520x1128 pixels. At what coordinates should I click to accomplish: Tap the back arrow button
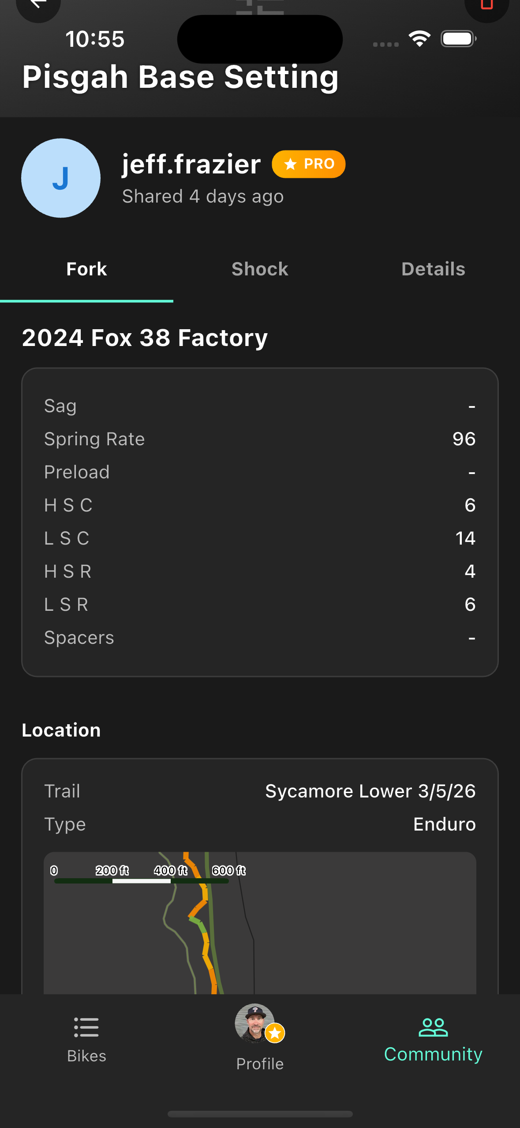[38, 5]
